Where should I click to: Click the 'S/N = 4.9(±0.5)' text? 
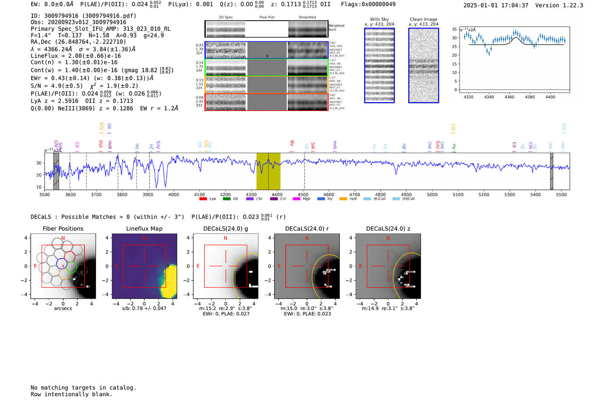click(x=57, y=86)
